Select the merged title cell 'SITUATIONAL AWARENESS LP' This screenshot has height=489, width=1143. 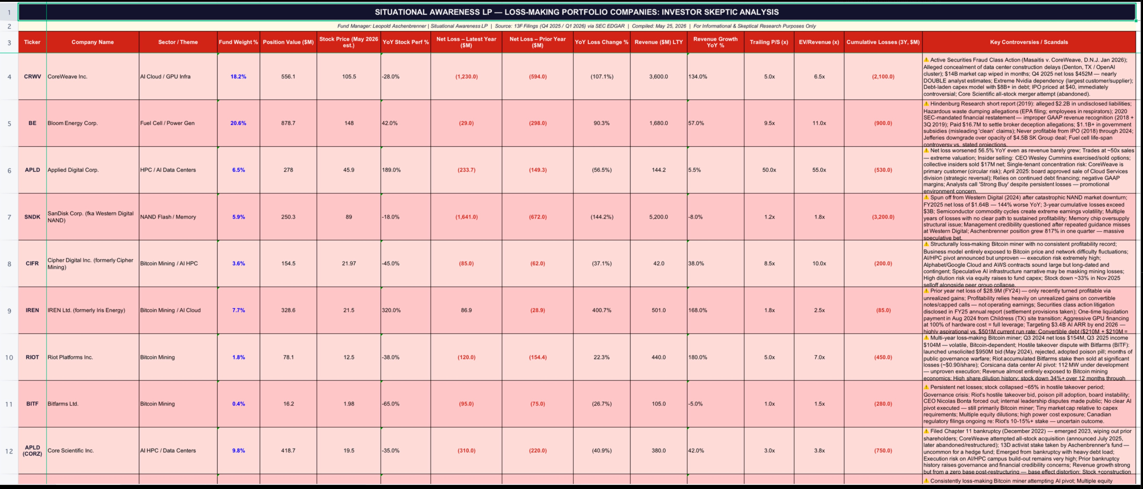pos(577,12)
